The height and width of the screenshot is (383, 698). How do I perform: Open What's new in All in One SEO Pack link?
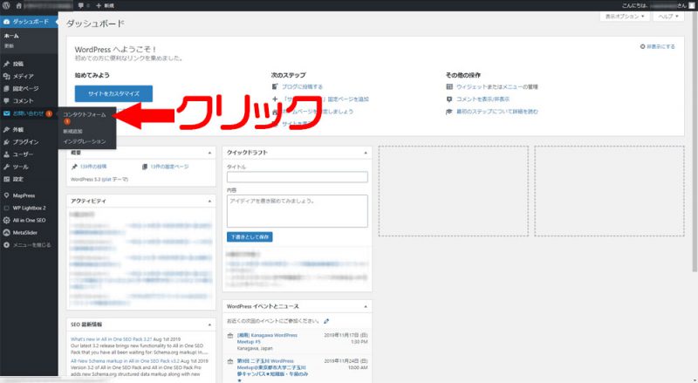112,339
